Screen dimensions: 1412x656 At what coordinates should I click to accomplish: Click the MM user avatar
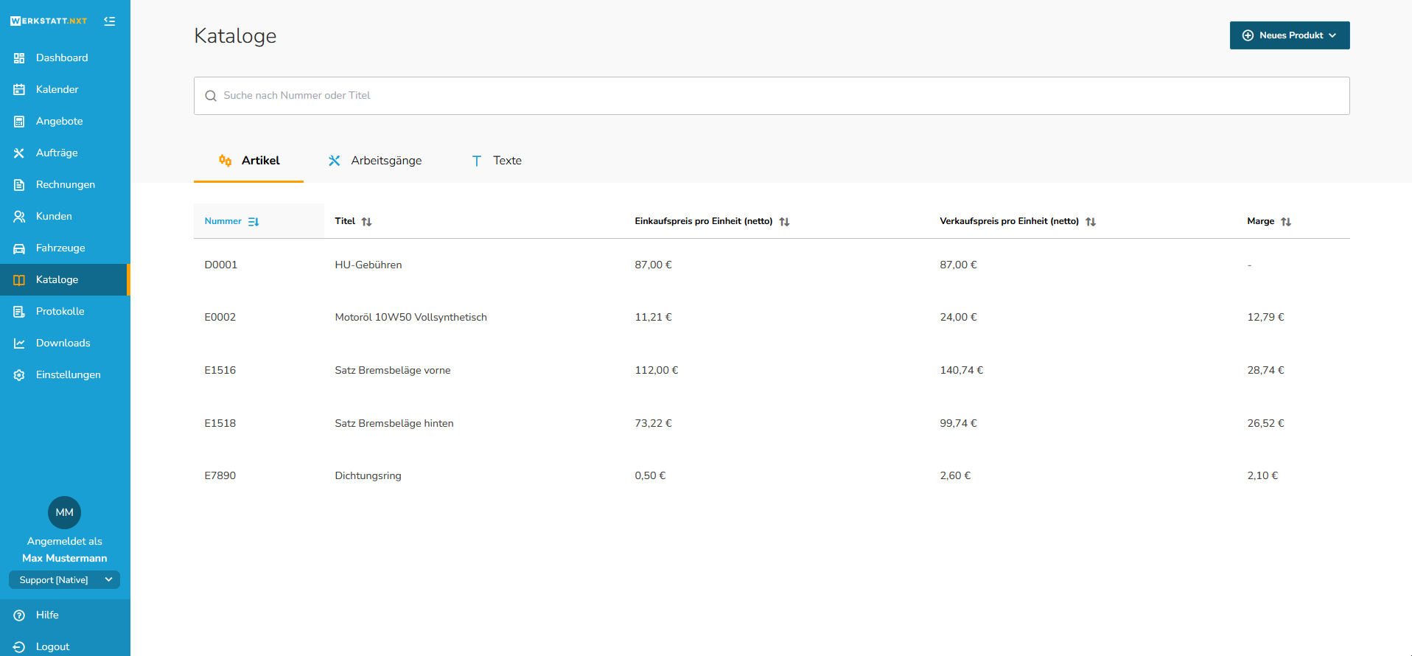[65, 512]
